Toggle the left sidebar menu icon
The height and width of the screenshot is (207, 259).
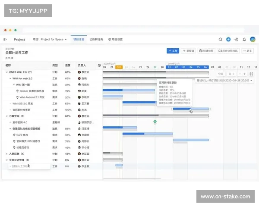5,39
